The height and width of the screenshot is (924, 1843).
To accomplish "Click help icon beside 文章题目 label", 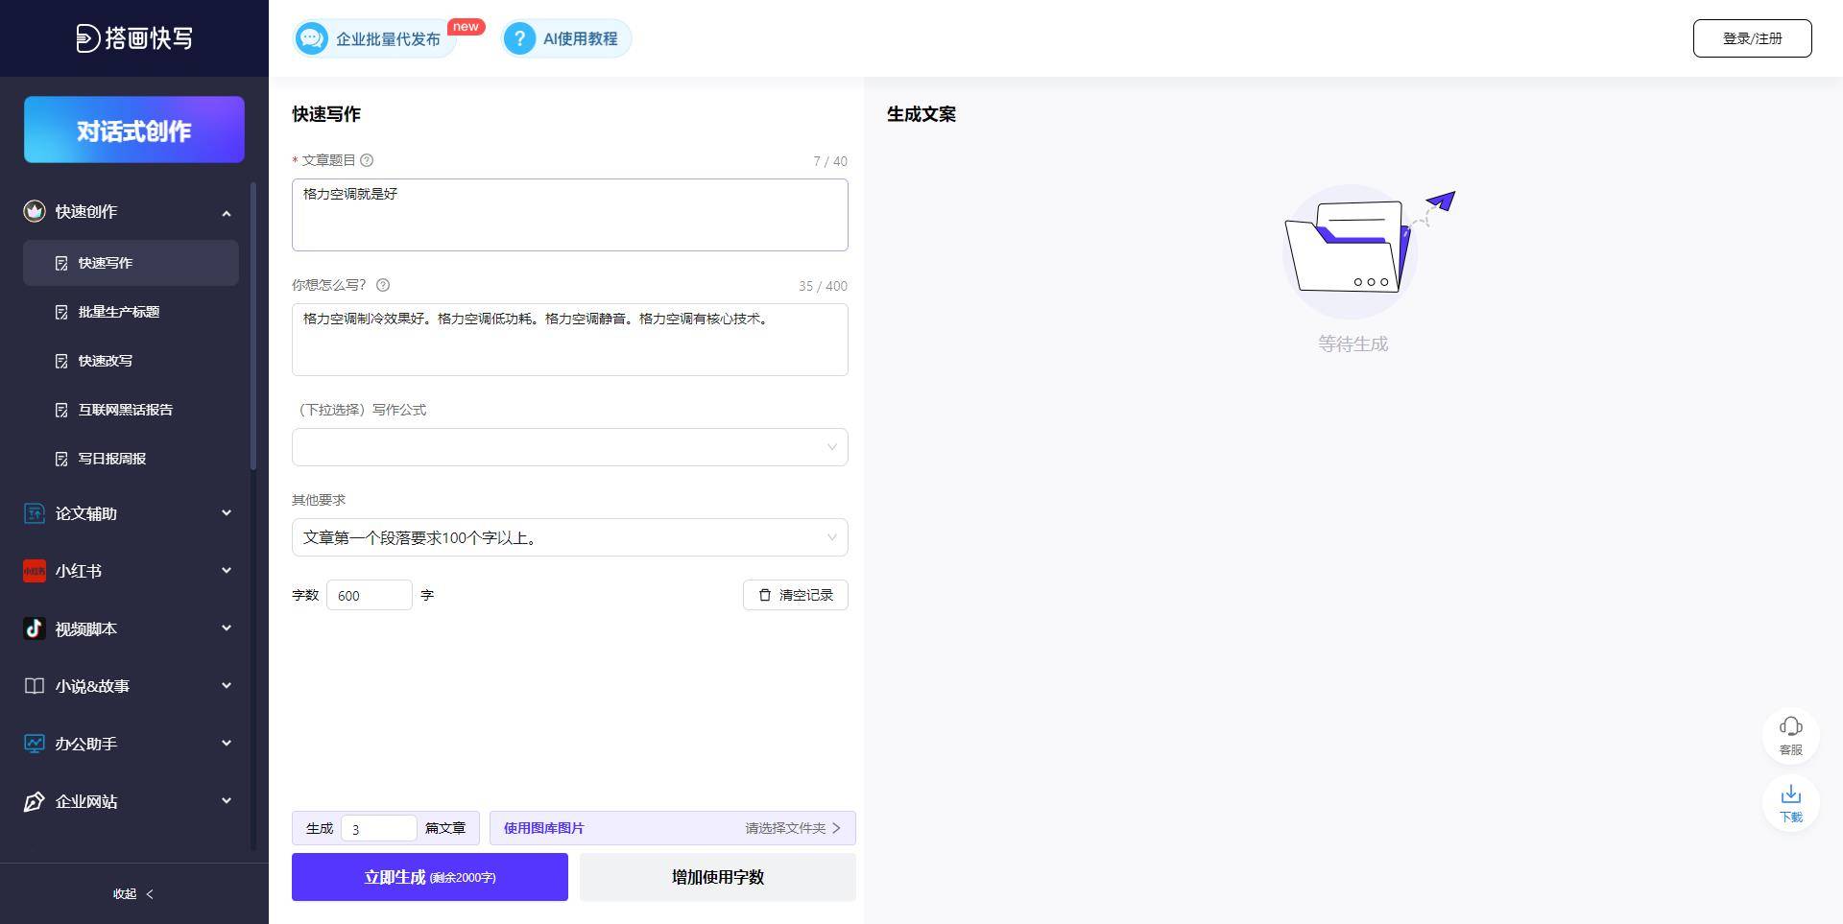I will click(x=367, y=160).
